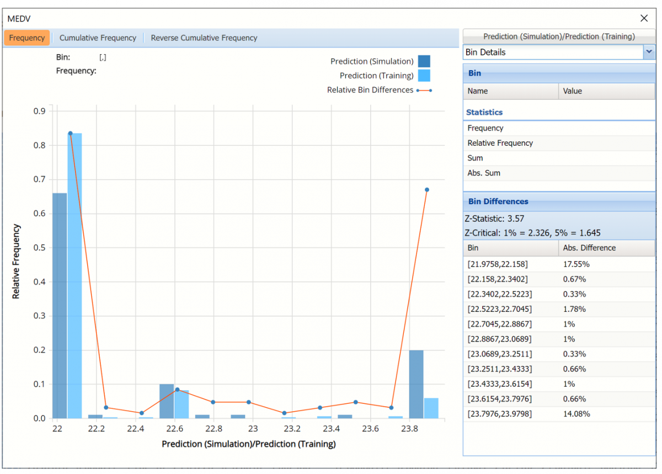Click the tallest light blue bar near 22
662x474 pixels.
(74, 276)
